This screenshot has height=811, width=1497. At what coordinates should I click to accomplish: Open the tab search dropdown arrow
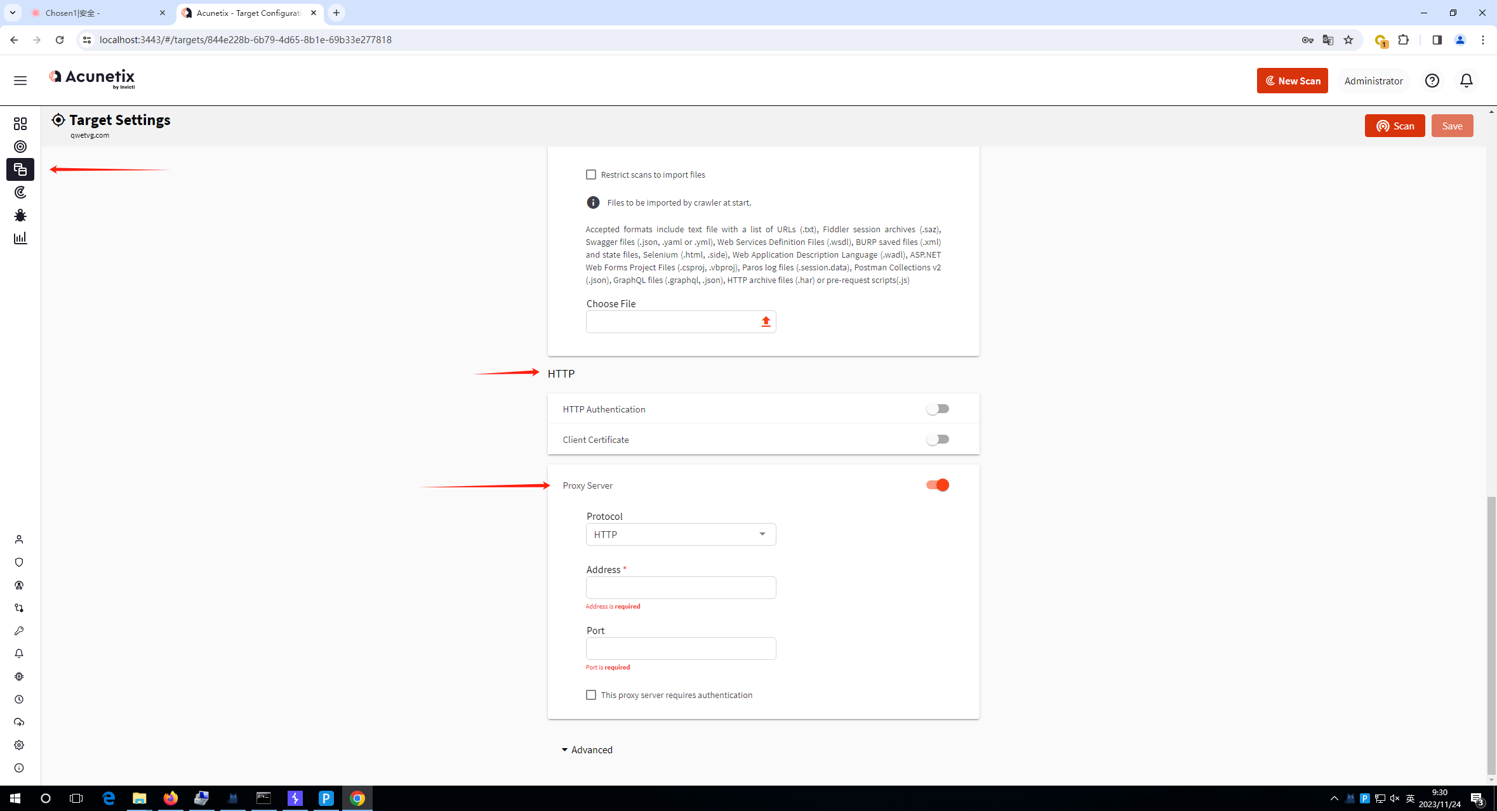[12, 13]
